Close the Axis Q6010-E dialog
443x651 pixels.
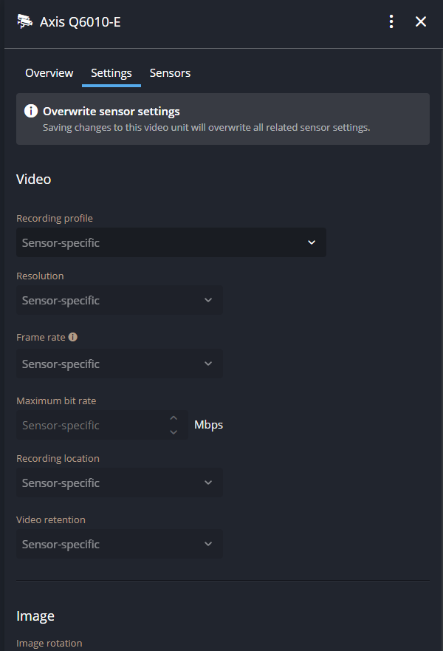421,21
